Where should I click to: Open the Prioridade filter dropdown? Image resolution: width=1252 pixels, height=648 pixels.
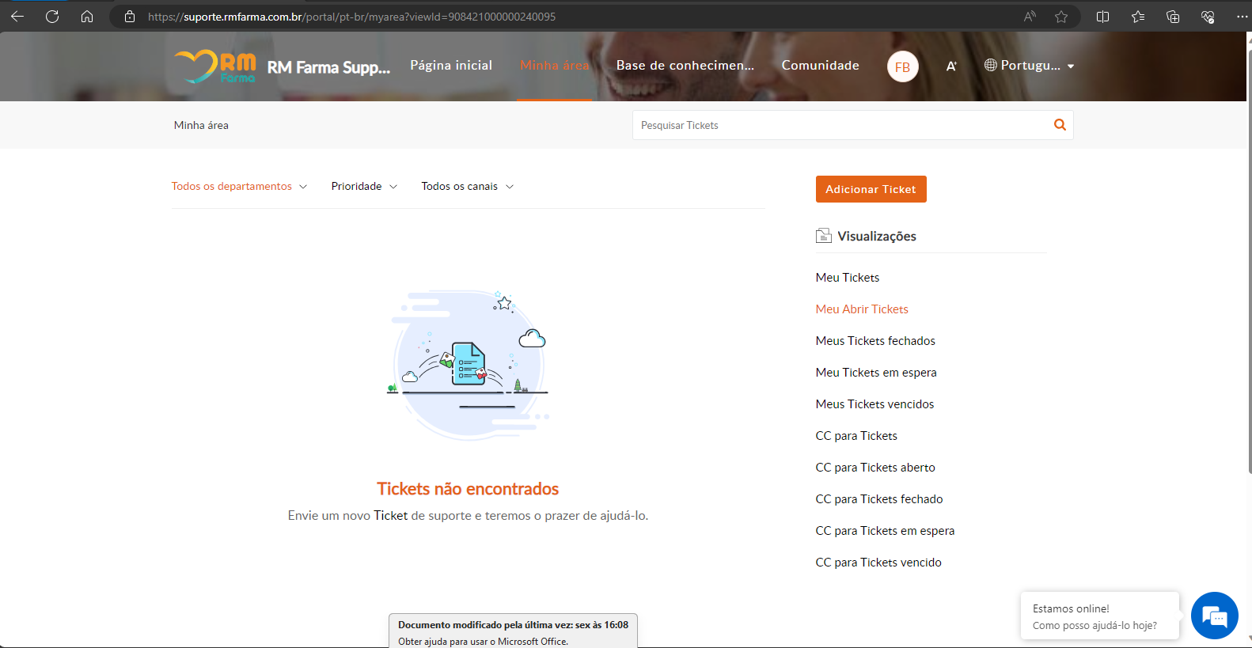pos(364,187)
